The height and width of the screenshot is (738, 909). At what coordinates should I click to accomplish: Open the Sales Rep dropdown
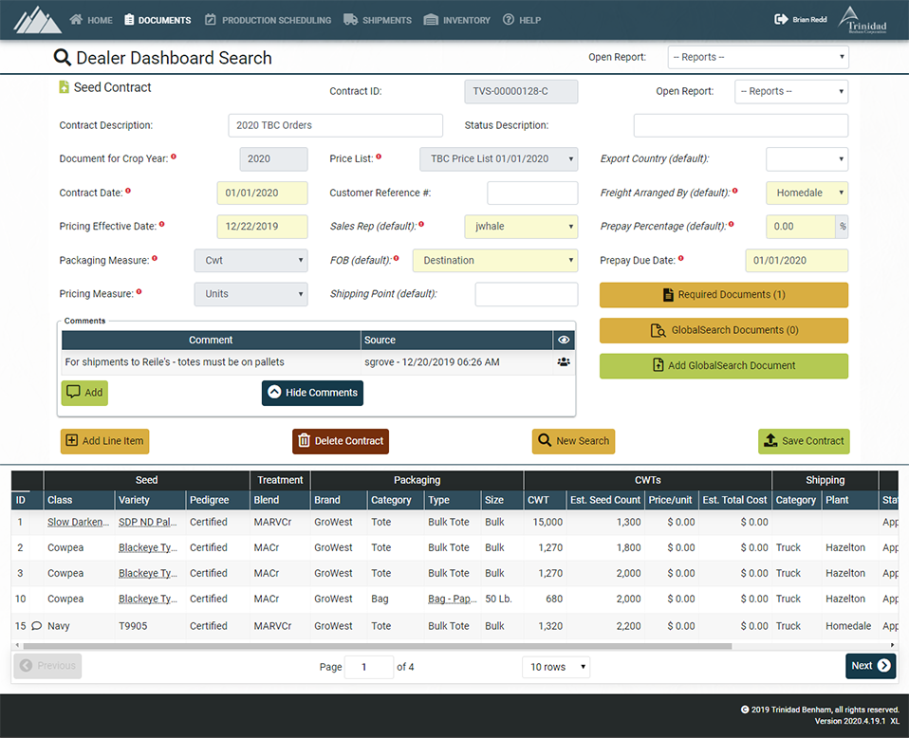click(520, 227)
